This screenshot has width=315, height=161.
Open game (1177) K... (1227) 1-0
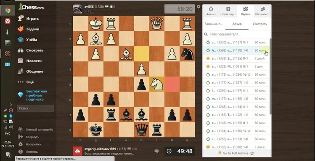tap(236, 83)
